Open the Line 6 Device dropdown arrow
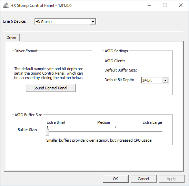Image resolution: width=189 pixels, height=186 pixels. pyautogui.click(x=93, y=22)
